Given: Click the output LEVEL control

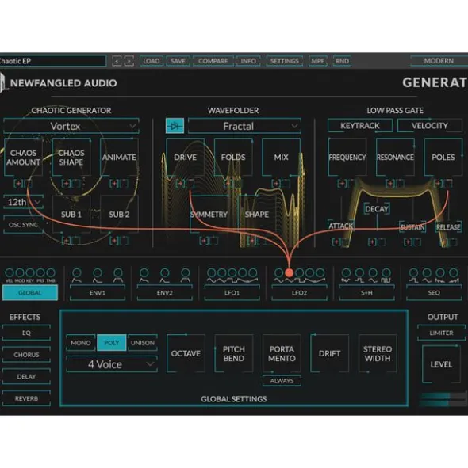Looking at the screenshot, I should click(x=441, y=364).
